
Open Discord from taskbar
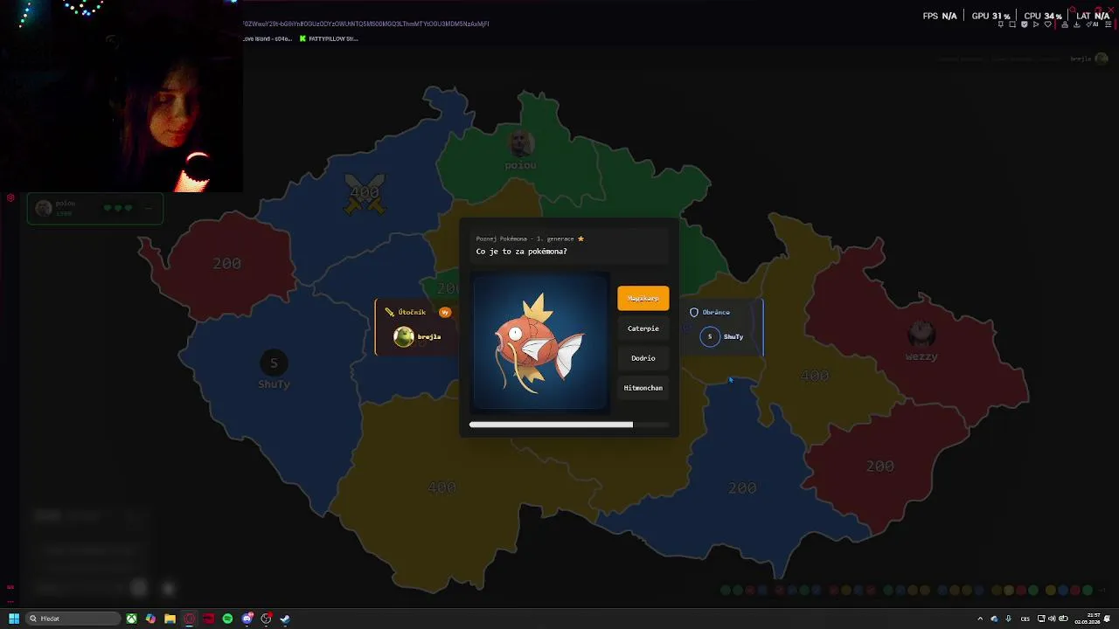tap(247, 619)
